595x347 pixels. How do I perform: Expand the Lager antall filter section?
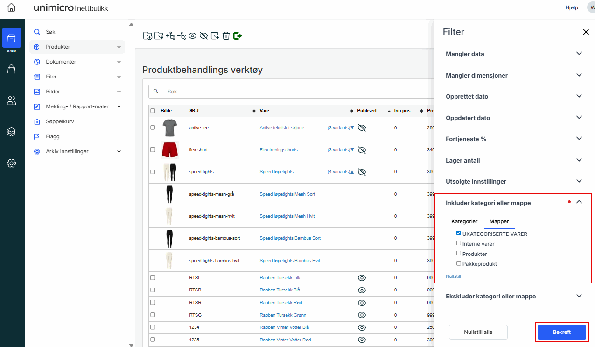point(513,160)
